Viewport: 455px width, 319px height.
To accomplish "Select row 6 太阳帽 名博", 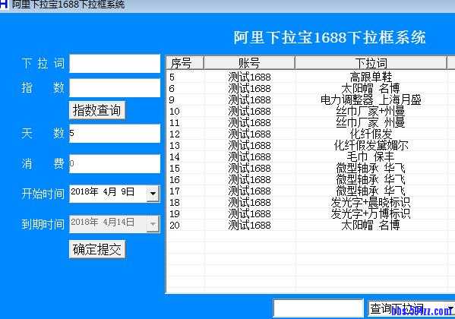I will [311, 89].
